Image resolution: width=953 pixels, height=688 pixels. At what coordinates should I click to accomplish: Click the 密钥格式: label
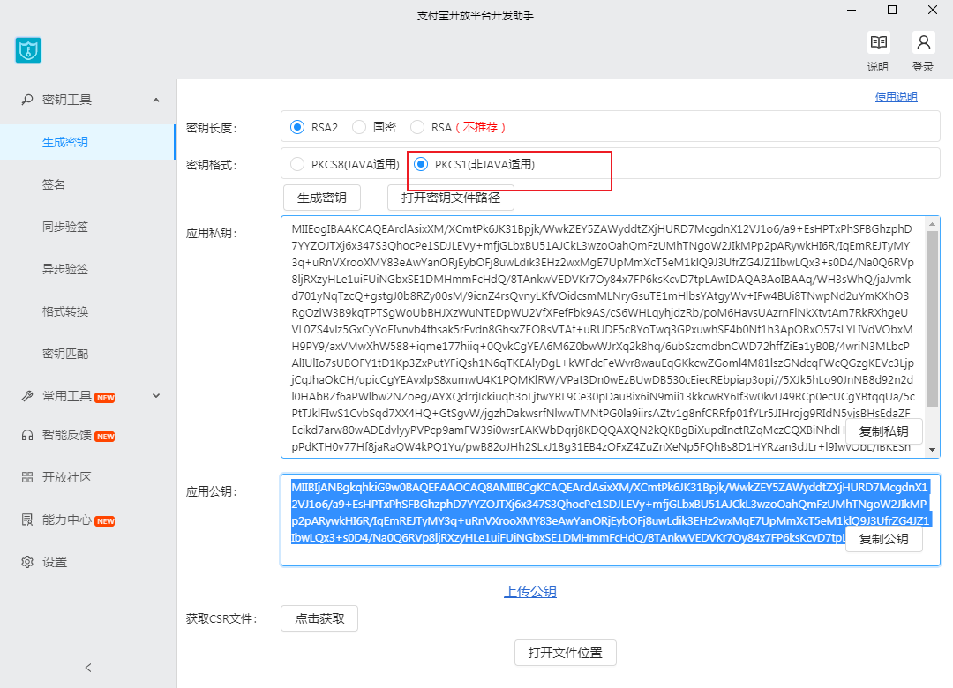(x=211, y=165)
